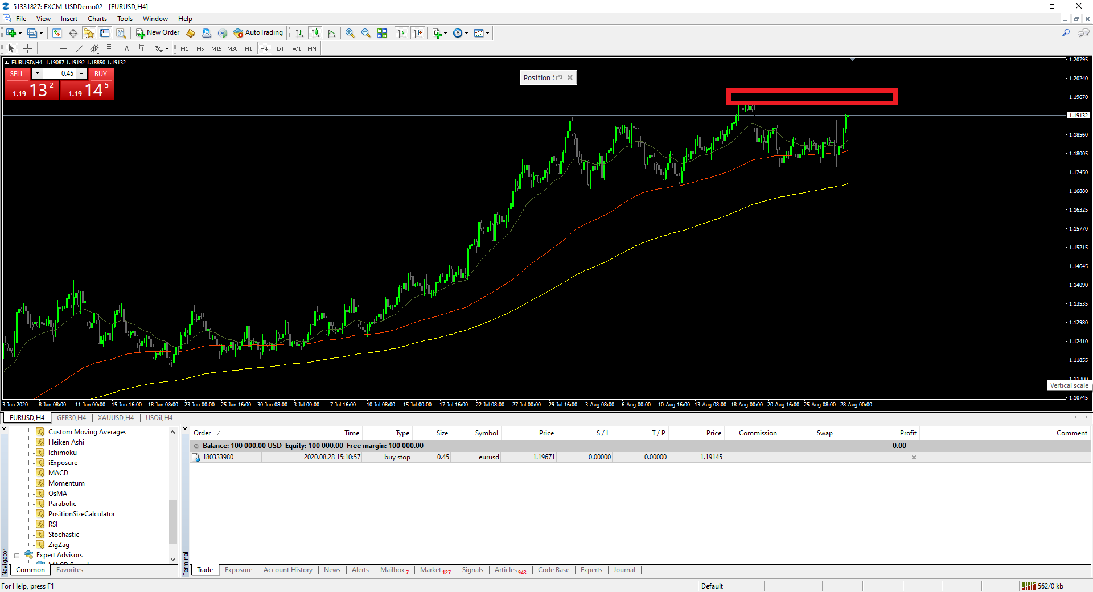Toggle the AutoTrading button
The height and width of the screenshot is (592, 1093).
(258, 33)
